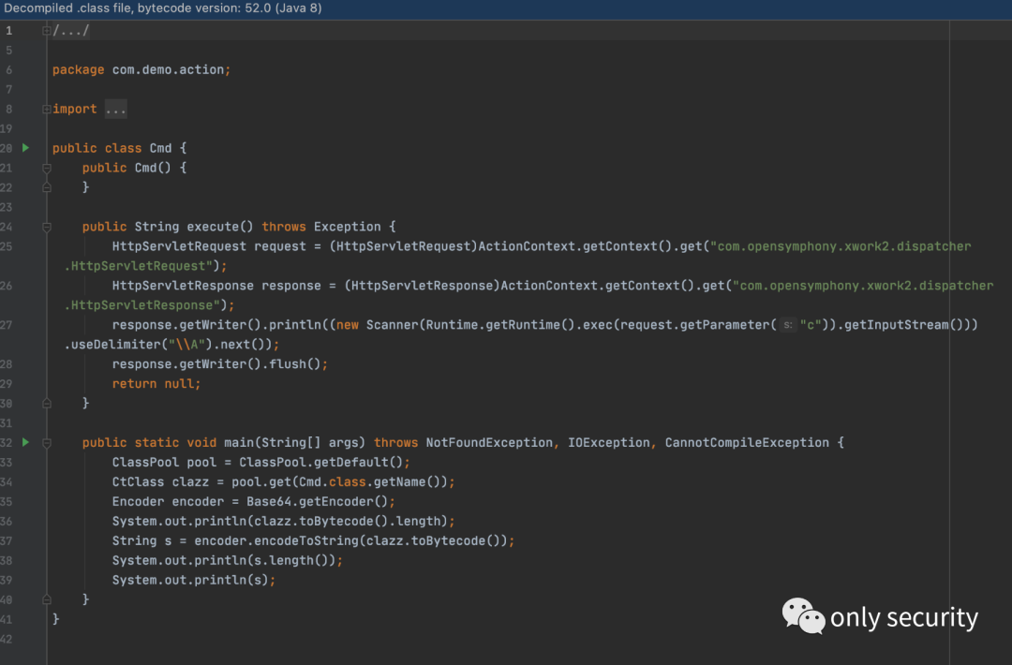Click 'ActionContext.getContext()' on line 25
Screen dimensions: 1012x665
click(575, 246)
